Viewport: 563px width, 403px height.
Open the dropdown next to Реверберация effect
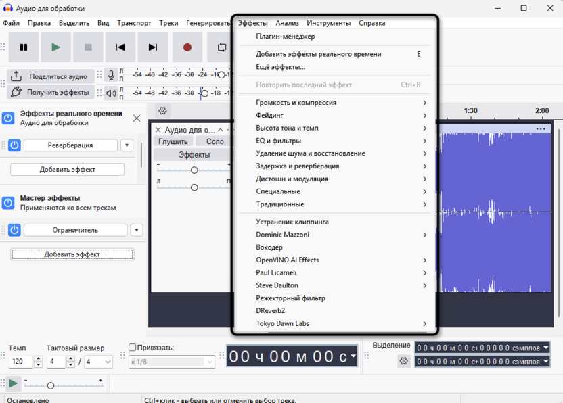coord(127,145)
